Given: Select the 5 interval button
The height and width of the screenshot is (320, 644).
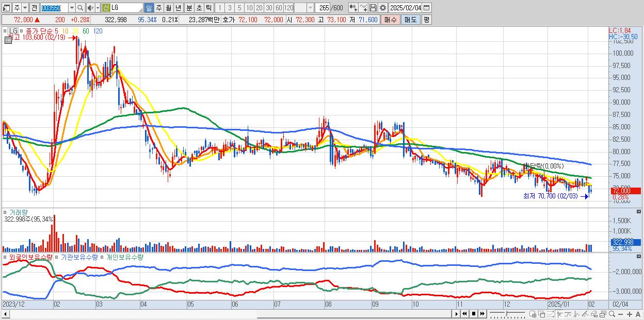Looking at the screenshot, I should click(x=239, y=8).
